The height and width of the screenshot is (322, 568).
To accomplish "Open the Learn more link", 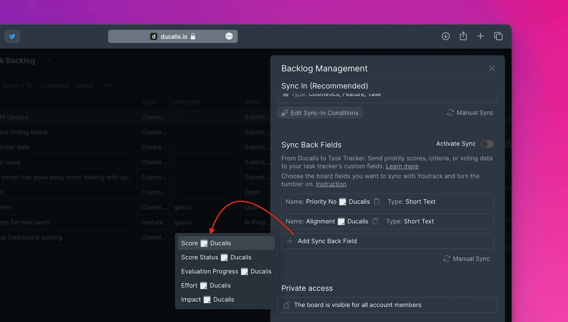I will coord(402,166).
